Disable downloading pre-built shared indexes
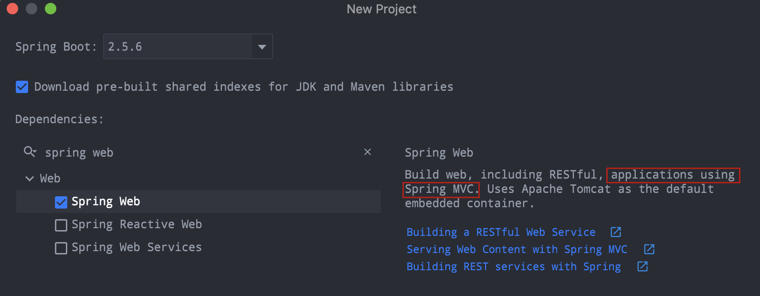Viewport: 760px width, 296px height. pyautogui.click(x=22, y=86)
